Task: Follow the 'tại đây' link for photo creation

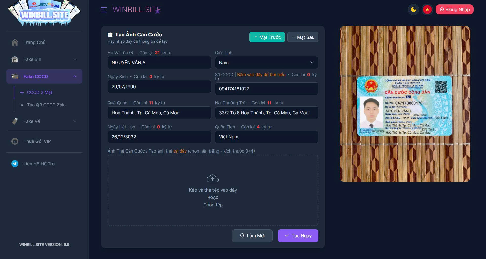Action: pyautogui.click(x=180, y=151)
